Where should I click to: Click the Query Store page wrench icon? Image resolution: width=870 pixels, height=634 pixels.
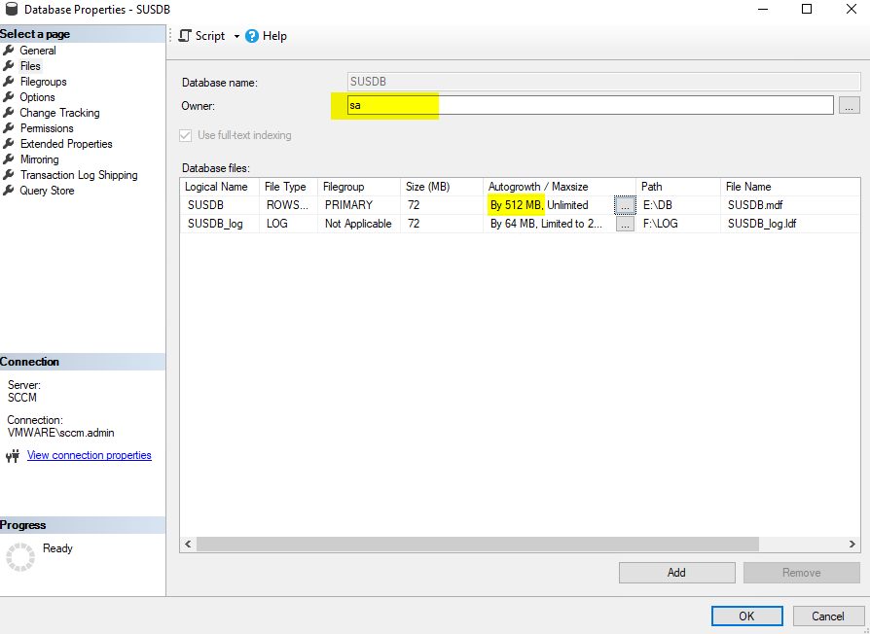tap(9, 191)
